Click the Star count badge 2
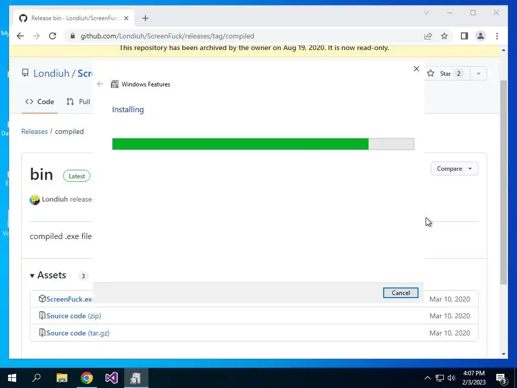Viewport: 517px width, 388px height. tap(458, 73)
